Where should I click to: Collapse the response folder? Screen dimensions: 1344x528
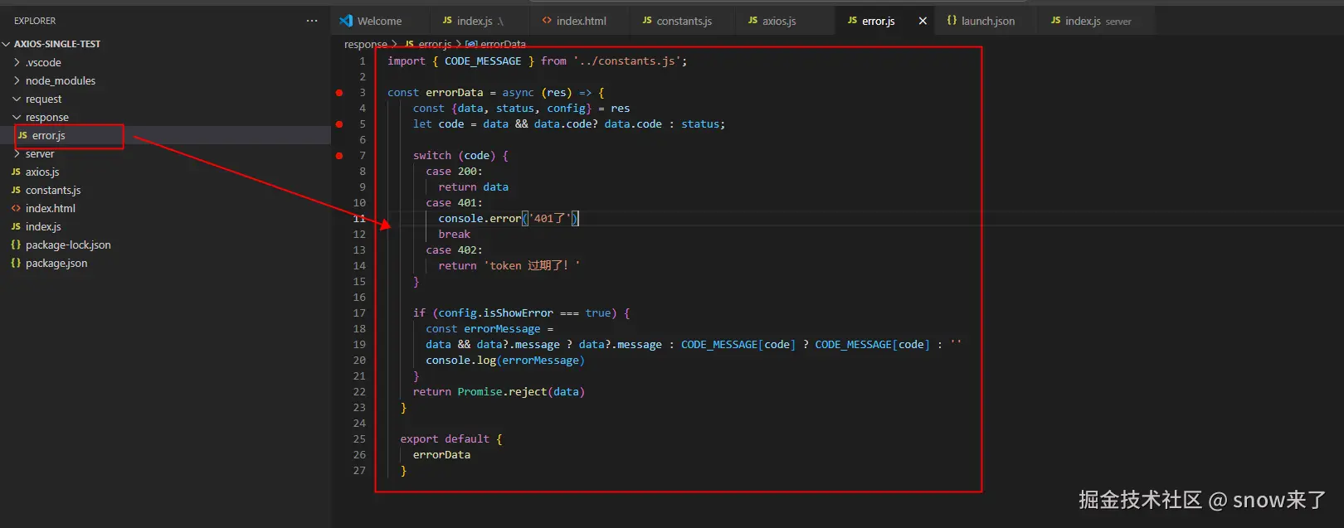point(46,117)
